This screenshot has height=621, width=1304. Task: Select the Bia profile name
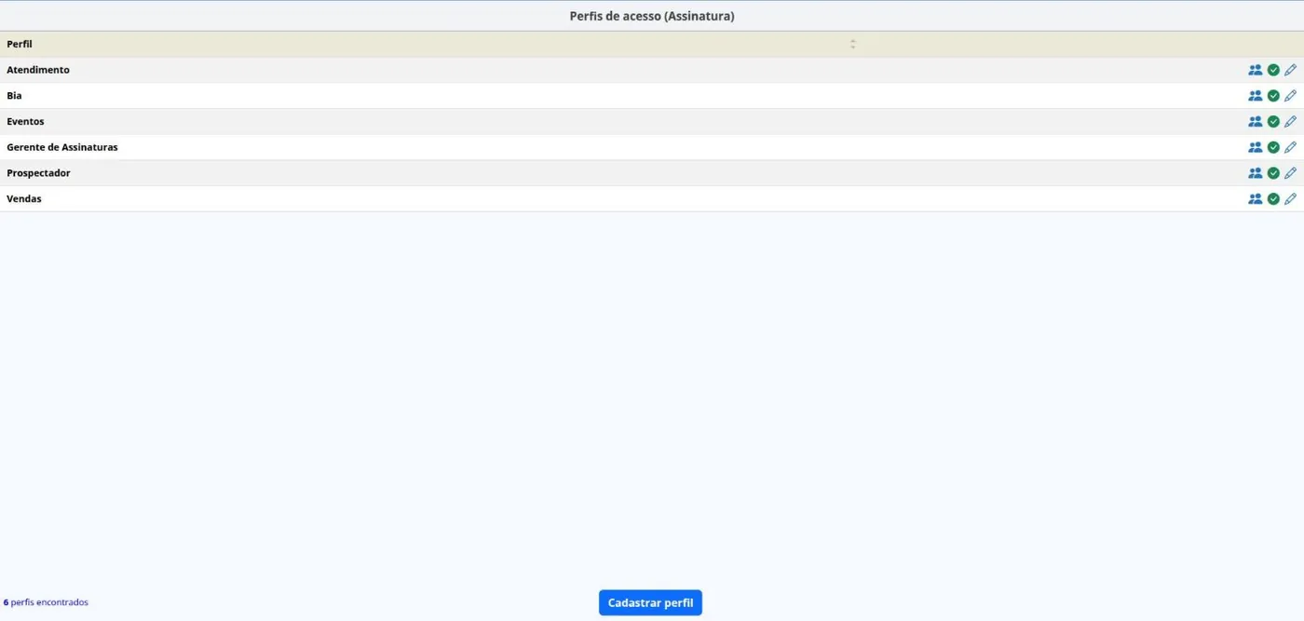point(14,96)
